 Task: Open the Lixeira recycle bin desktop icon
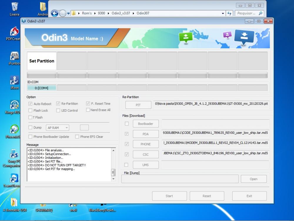pyautogui.click(x=14, y=9)
